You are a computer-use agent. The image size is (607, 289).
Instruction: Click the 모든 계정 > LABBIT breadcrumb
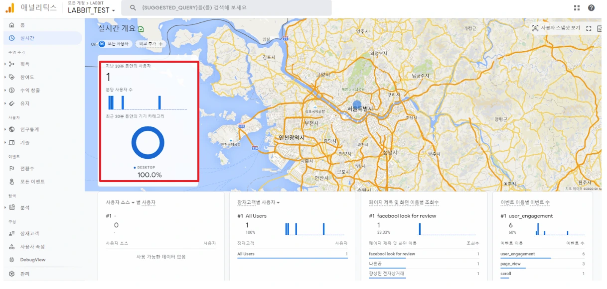tap(86, 3)
